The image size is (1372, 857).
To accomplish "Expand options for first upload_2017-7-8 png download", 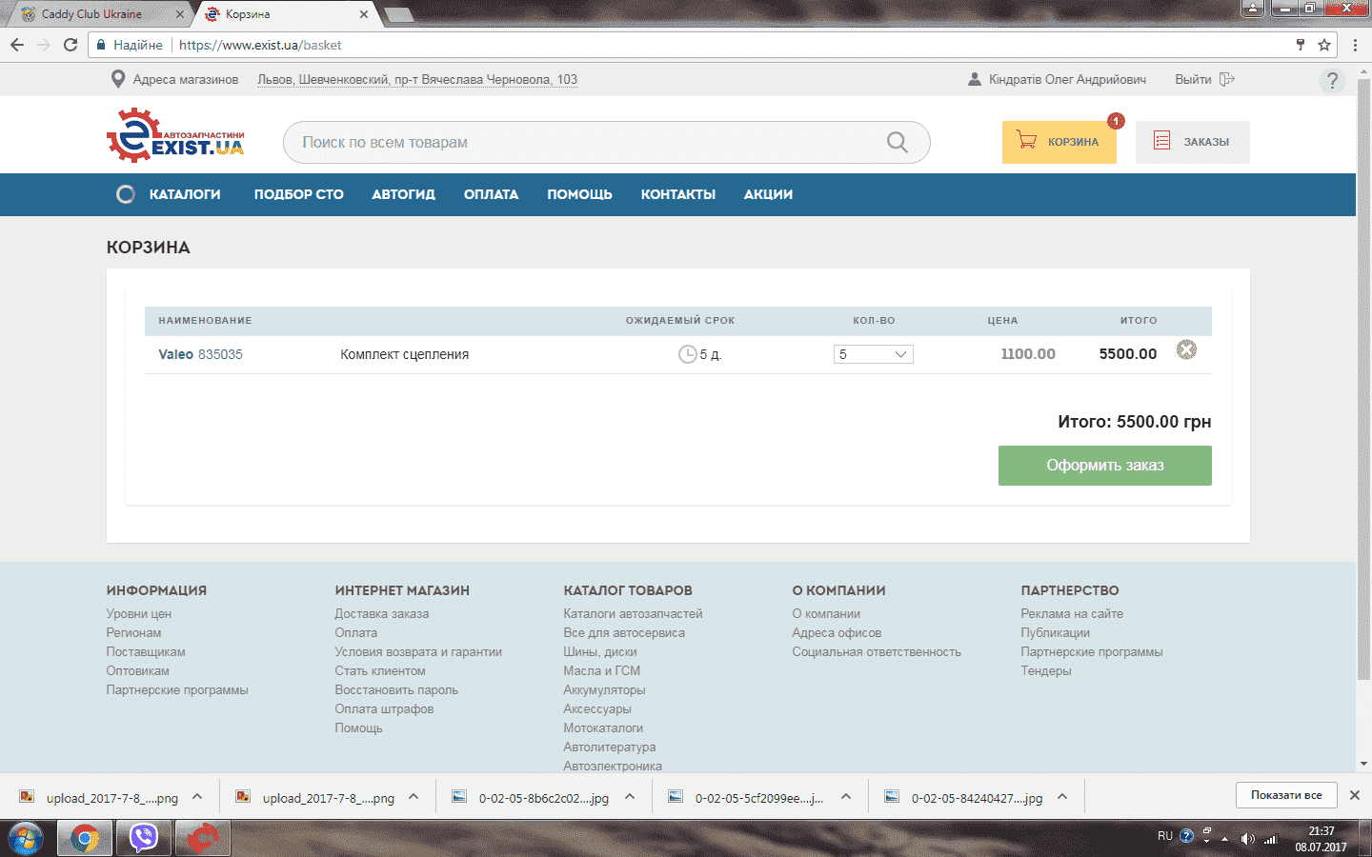I will click(197, 797).
